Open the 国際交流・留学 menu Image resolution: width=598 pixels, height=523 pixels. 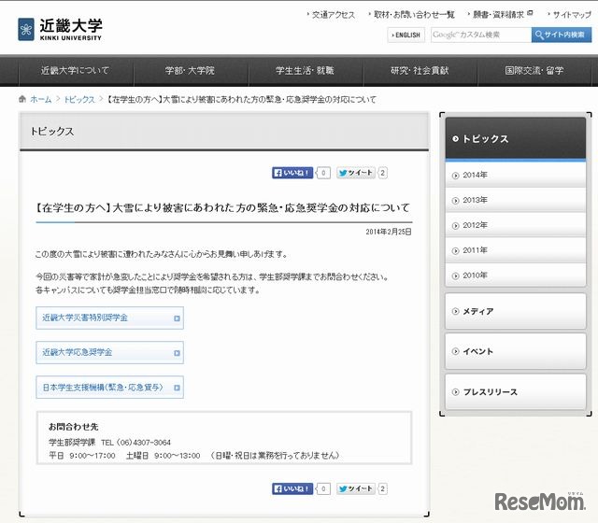tap(534, 71)
